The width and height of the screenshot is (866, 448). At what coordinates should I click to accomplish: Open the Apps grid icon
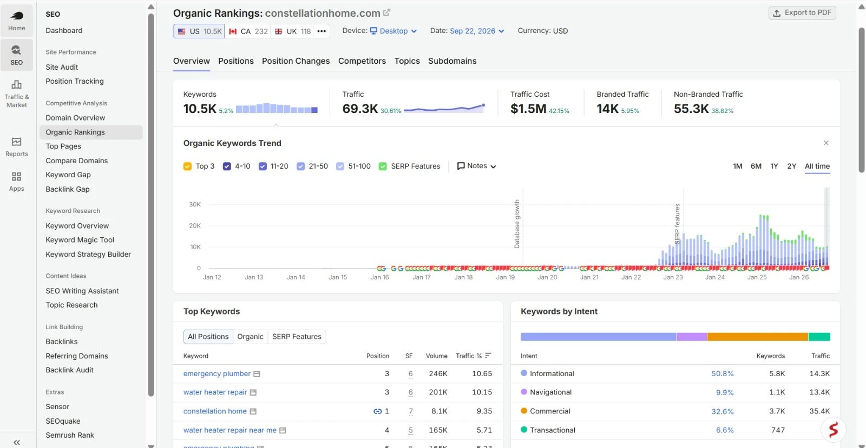17,182
